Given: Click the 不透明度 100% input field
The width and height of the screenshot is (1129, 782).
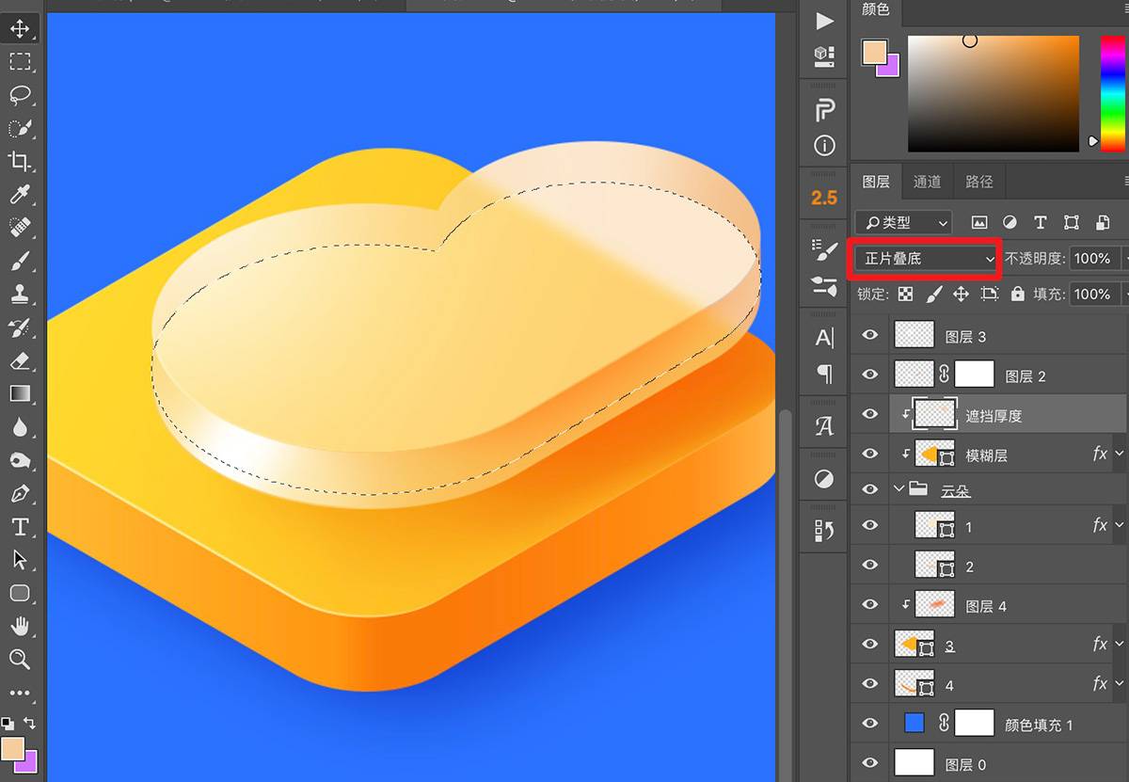Looking at the screenshot, I should pos(1093,259).
